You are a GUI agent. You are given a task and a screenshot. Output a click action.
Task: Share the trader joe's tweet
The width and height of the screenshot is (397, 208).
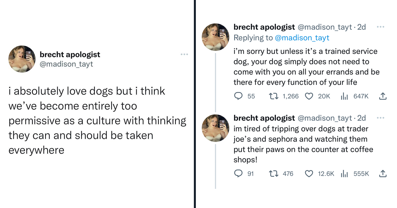383,173
